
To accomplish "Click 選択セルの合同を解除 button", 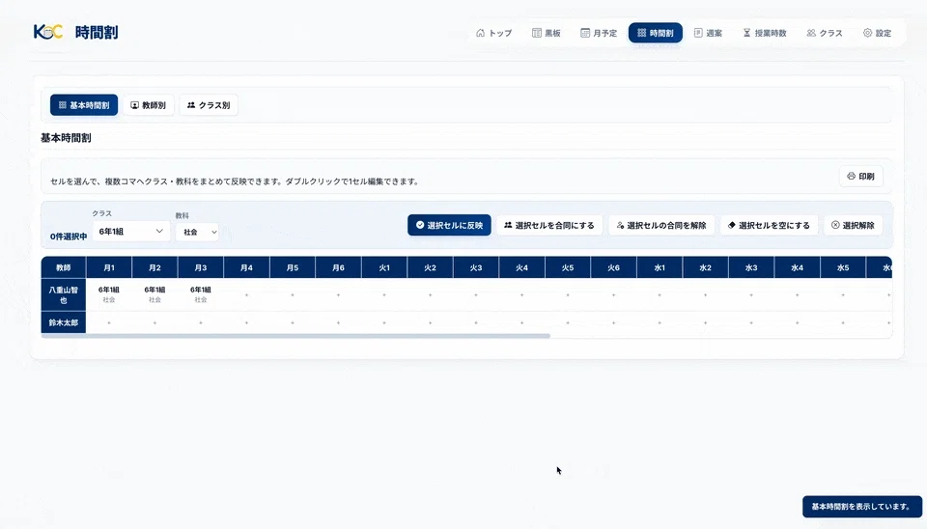I will (661, 225).
